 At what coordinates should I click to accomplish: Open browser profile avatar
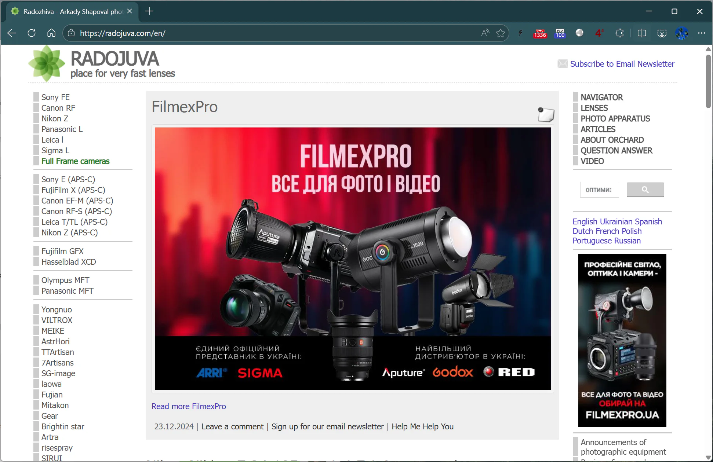[x=681, y=33]
